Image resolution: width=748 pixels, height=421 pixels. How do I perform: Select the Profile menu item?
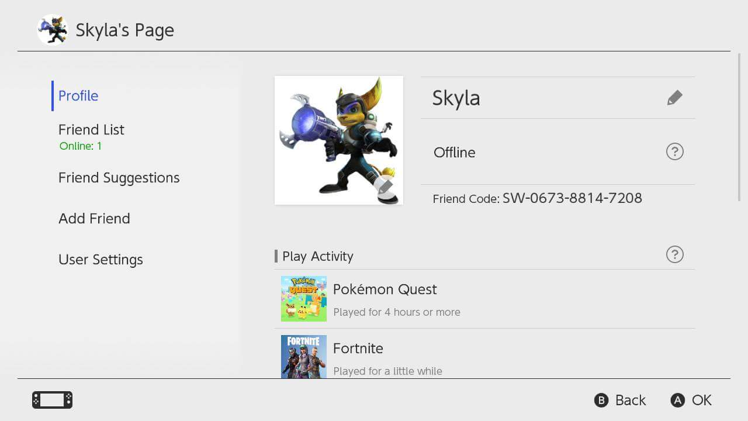[78, 96]
